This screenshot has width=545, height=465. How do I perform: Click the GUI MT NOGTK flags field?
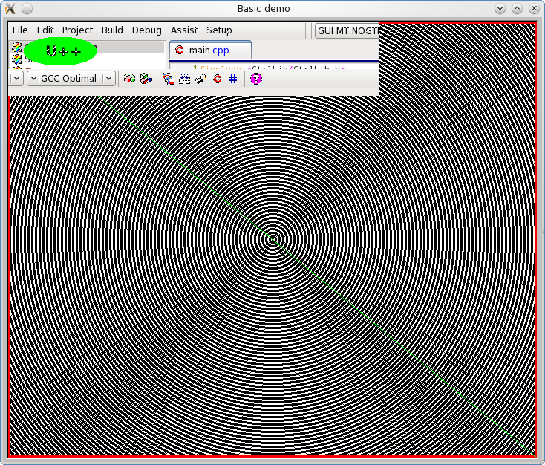[x=347, y=30]
